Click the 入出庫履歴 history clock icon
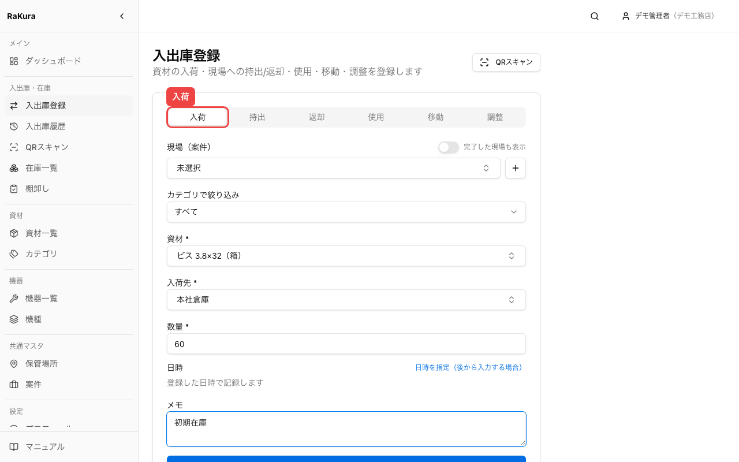The width and height of the screenshot is (739, 462). tap(14, 126)
